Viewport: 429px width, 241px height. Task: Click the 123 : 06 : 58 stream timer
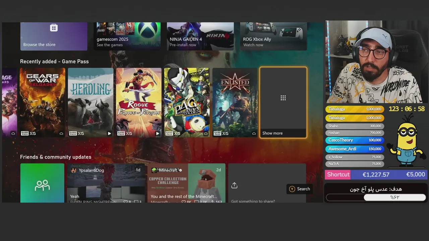407,109
